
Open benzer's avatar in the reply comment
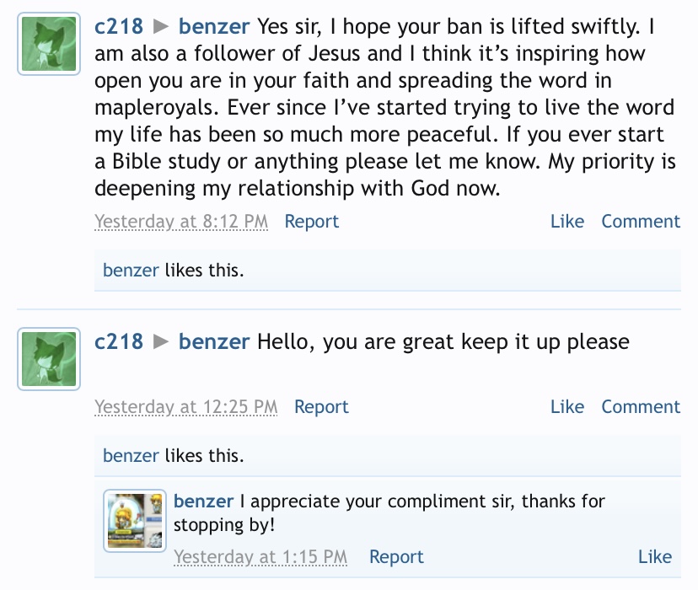(x=134, y=520)
